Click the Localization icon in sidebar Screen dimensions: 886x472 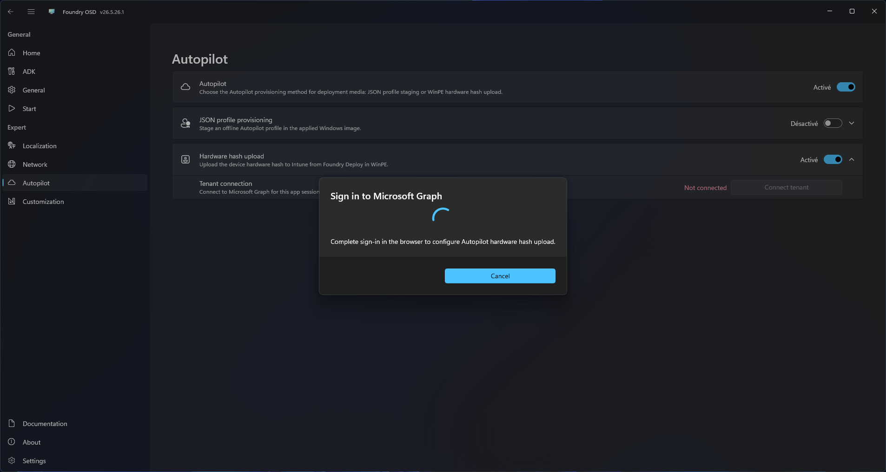pyautogui.click(x=12, y=145)
